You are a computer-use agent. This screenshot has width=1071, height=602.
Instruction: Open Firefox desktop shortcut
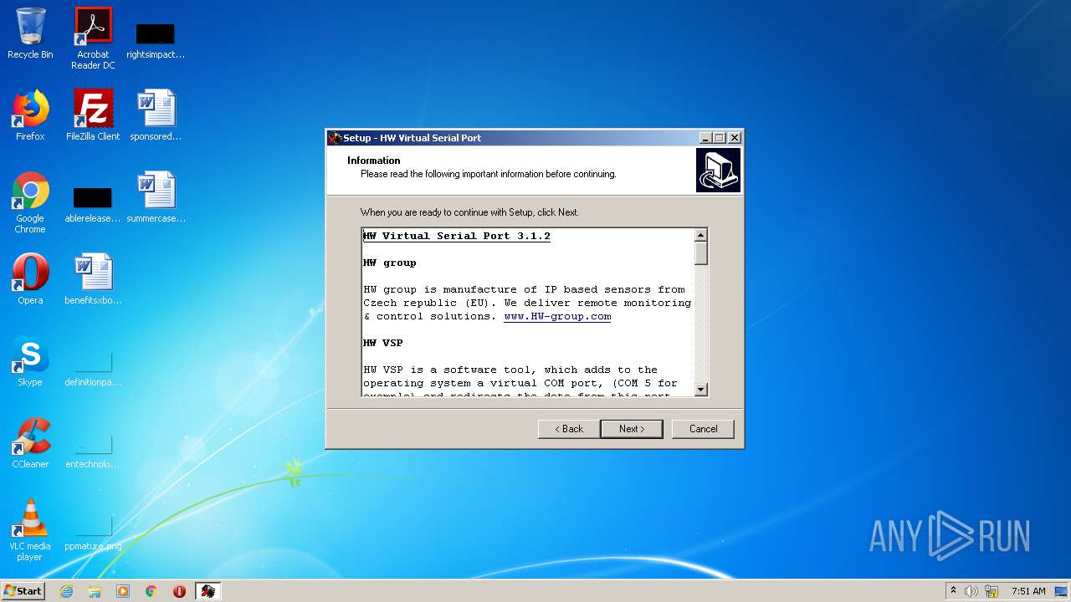coord(30,115)
